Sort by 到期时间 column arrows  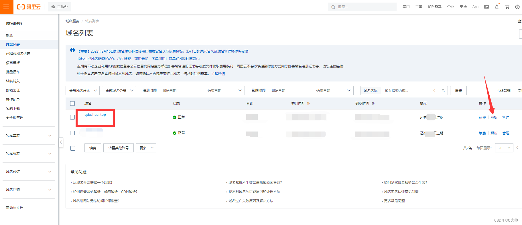373,103
